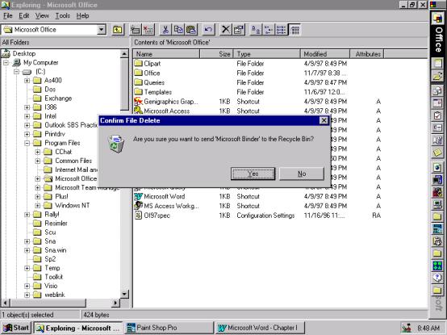Expand the I386 folder
447x335 pixels.
pyautogui.click(x=27, y=107)
